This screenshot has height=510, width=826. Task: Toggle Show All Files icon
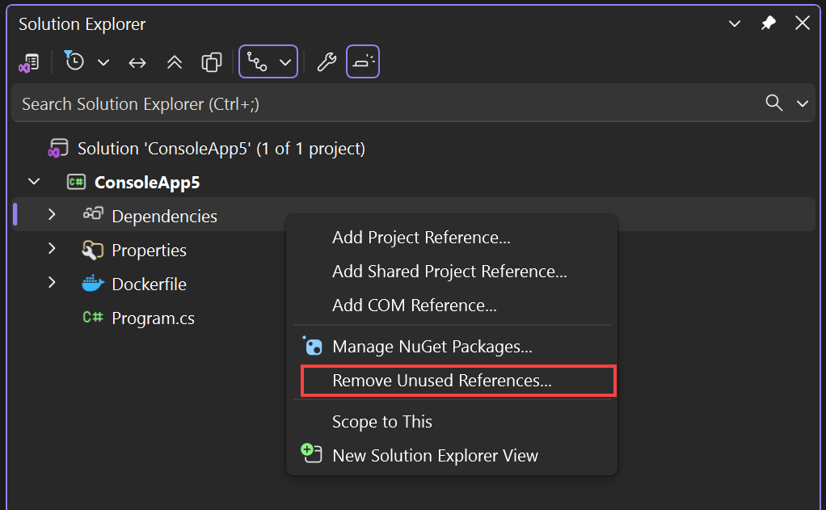212,62
